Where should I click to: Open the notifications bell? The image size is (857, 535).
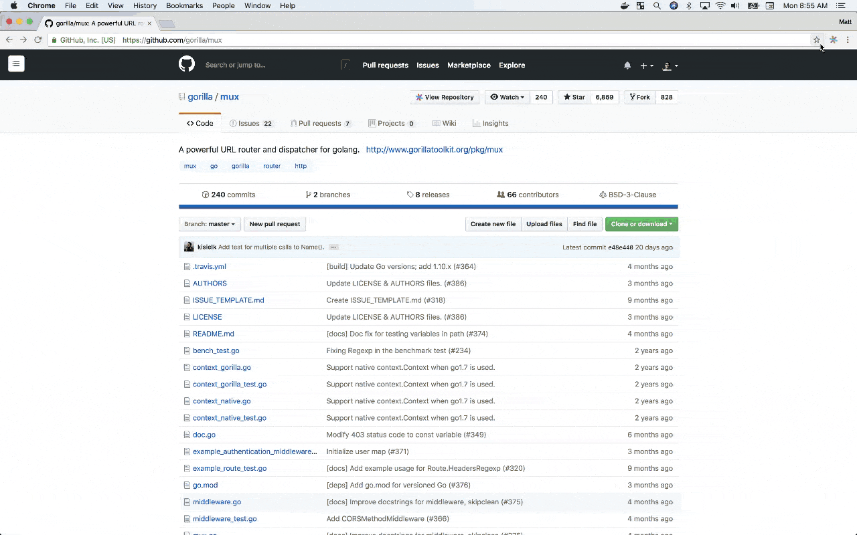pyautogui.click(x=627, y=65)
